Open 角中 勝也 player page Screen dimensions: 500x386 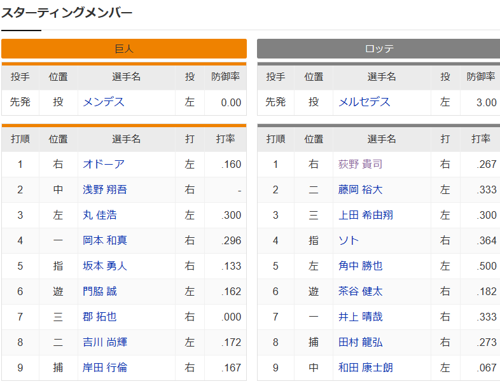[x=360, y=266]
